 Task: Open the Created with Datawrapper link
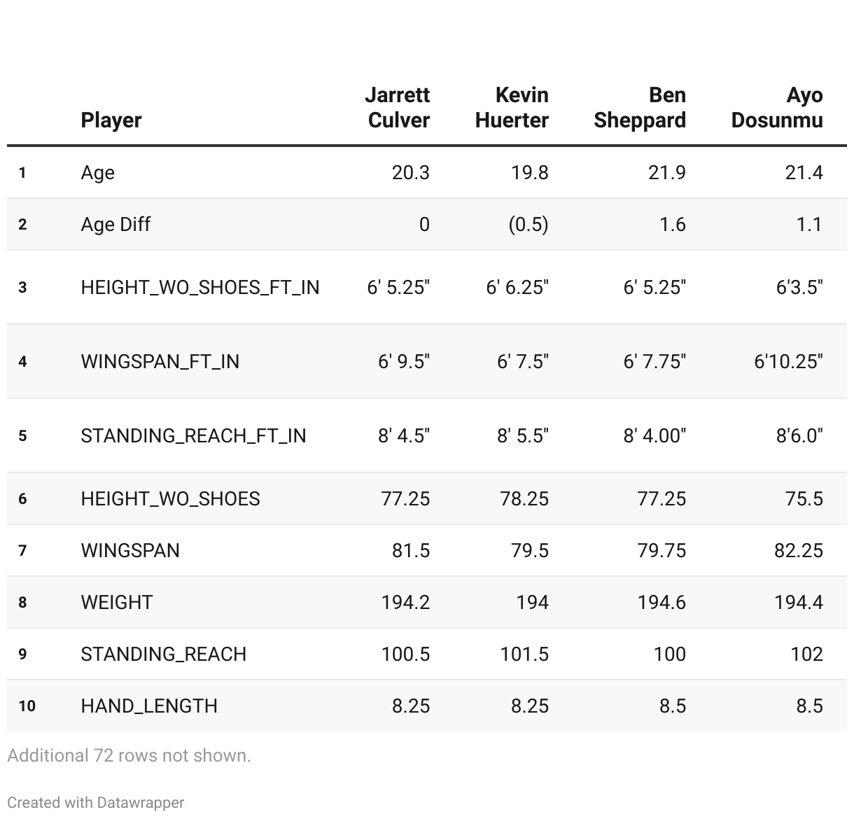tap(96, 802)
